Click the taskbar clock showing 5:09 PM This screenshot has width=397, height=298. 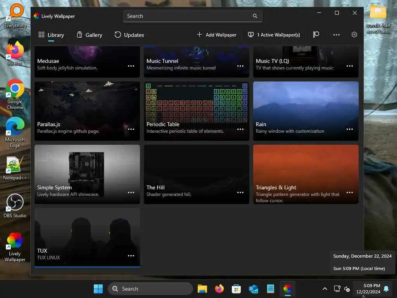pyautogui.click(x=369, y=289)
